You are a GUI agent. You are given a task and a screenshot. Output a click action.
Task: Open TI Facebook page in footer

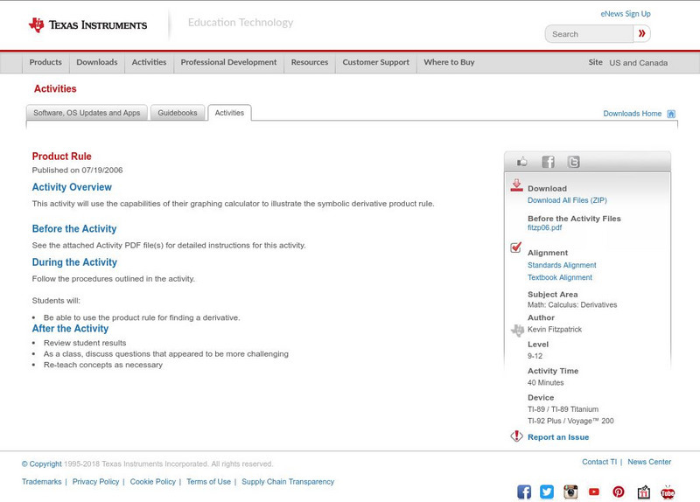(x=524, y=492)
